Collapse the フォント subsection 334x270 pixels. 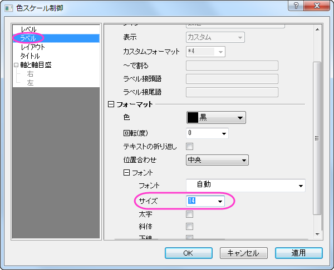(x=126, y=173)
